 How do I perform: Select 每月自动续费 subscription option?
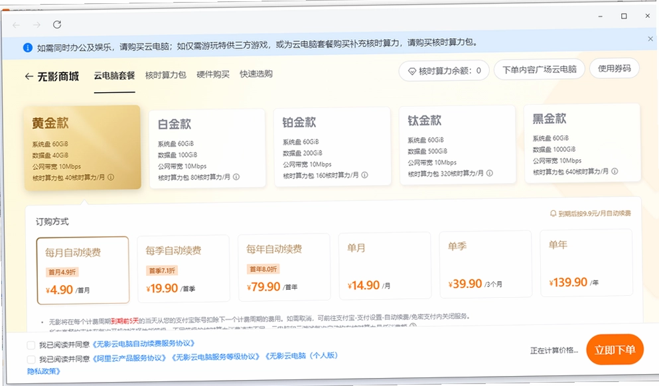coord(83,270)
